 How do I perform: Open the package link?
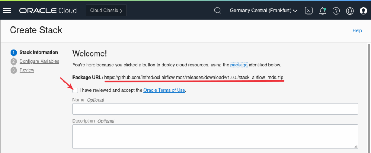(x=239, y=65)
